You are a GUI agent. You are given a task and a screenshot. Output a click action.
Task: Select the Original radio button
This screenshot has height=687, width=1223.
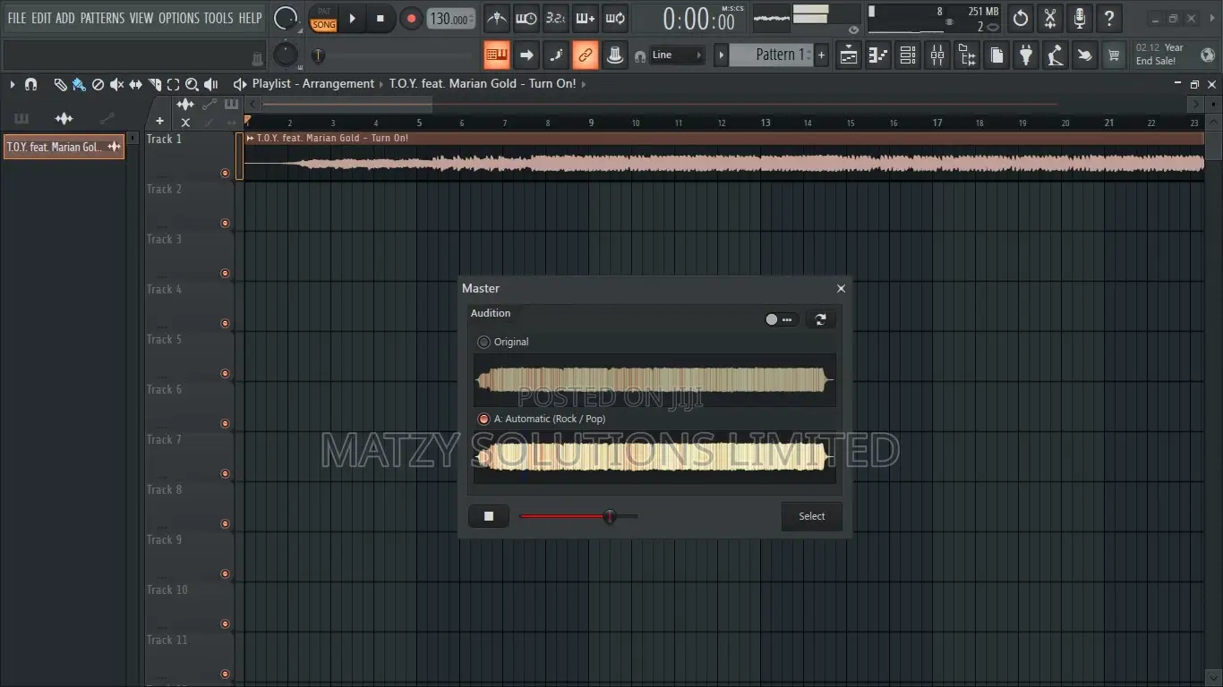484,342
